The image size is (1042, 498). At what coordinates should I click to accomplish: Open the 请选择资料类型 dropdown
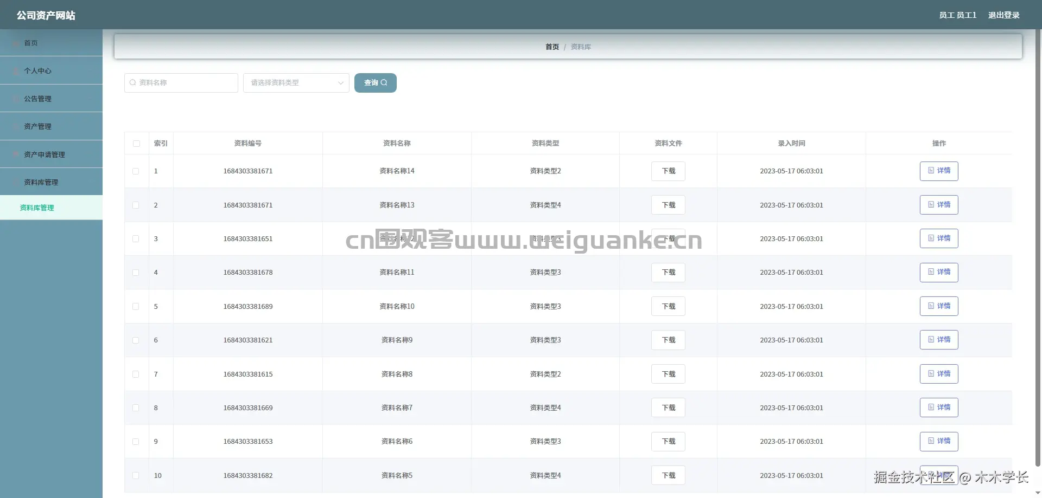coord(296,83)
